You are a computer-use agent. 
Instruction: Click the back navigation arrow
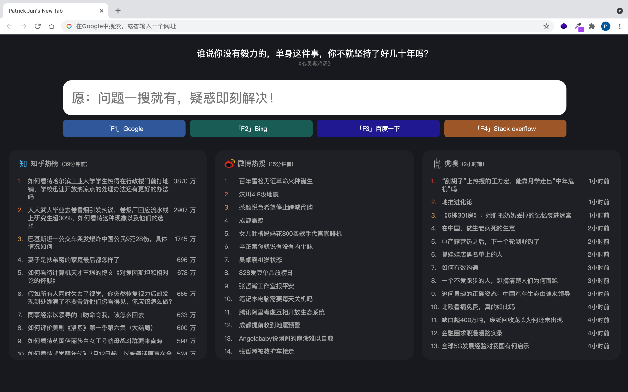10,26
